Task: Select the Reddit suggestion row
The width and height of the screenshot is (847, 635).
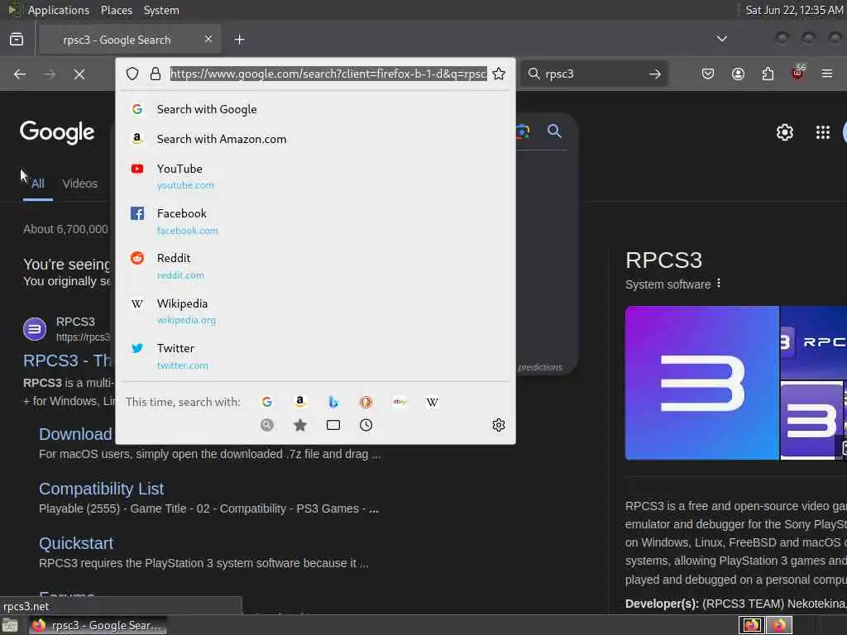Action: click(x=315, y=265)
